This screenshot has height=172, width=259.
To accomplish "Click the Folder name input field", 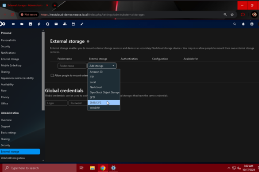I will (x=72, y=66).
